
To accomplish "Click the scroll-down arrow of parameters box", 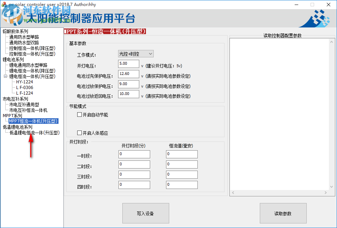I will pyautogui.click(x=331, y=187).
